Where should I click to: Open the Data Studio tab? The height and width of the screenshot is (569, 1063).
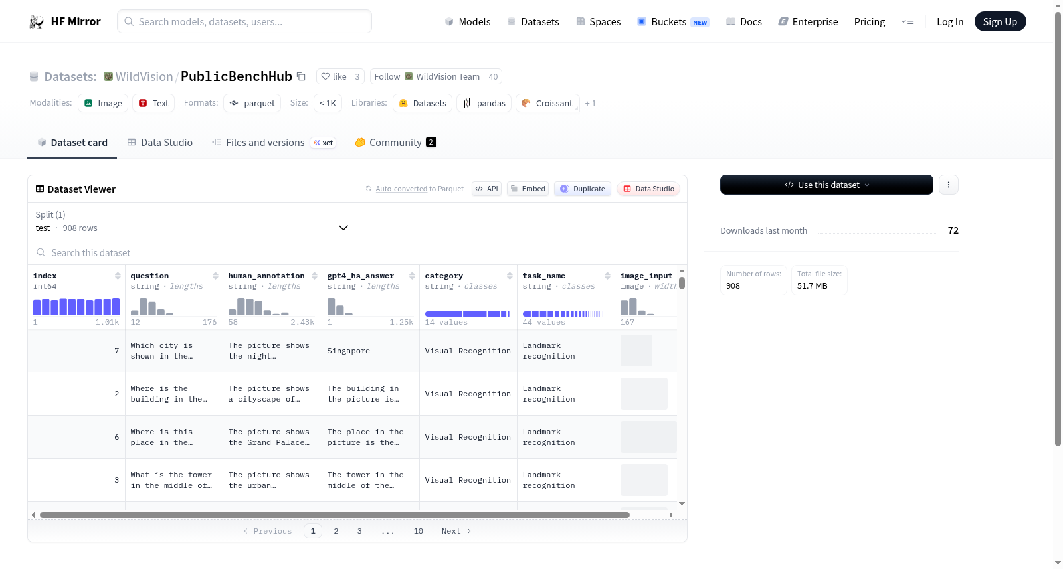click(160, 143)
